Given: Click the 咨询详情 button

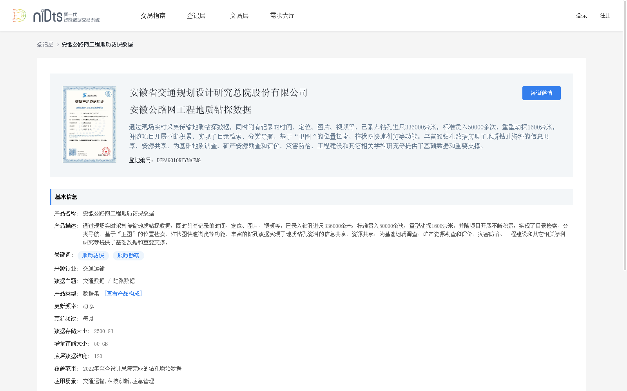Looking at the screenshot, I should pos(541,93).
